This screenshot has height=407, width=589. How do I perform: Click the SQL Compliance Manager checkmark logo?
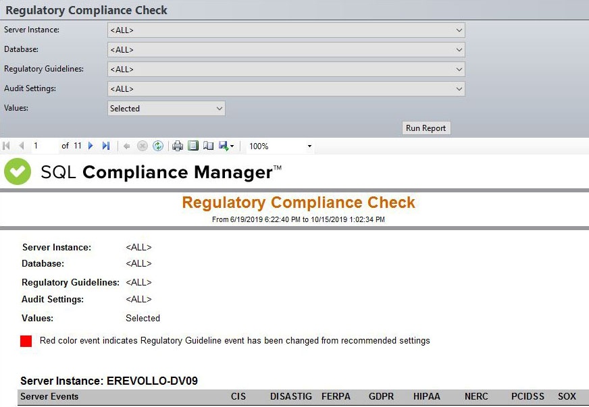pos(18,171)
